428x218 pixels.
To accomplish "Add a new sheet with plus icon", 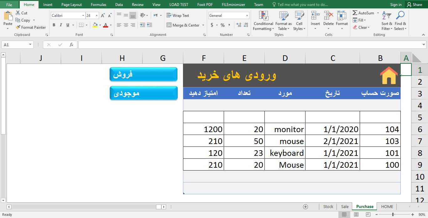I will tap(305, 206).
